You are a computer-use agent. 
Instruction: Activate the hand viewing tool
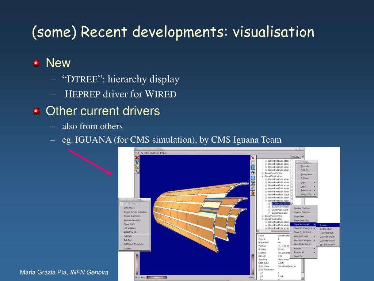[x=253, y=162]
